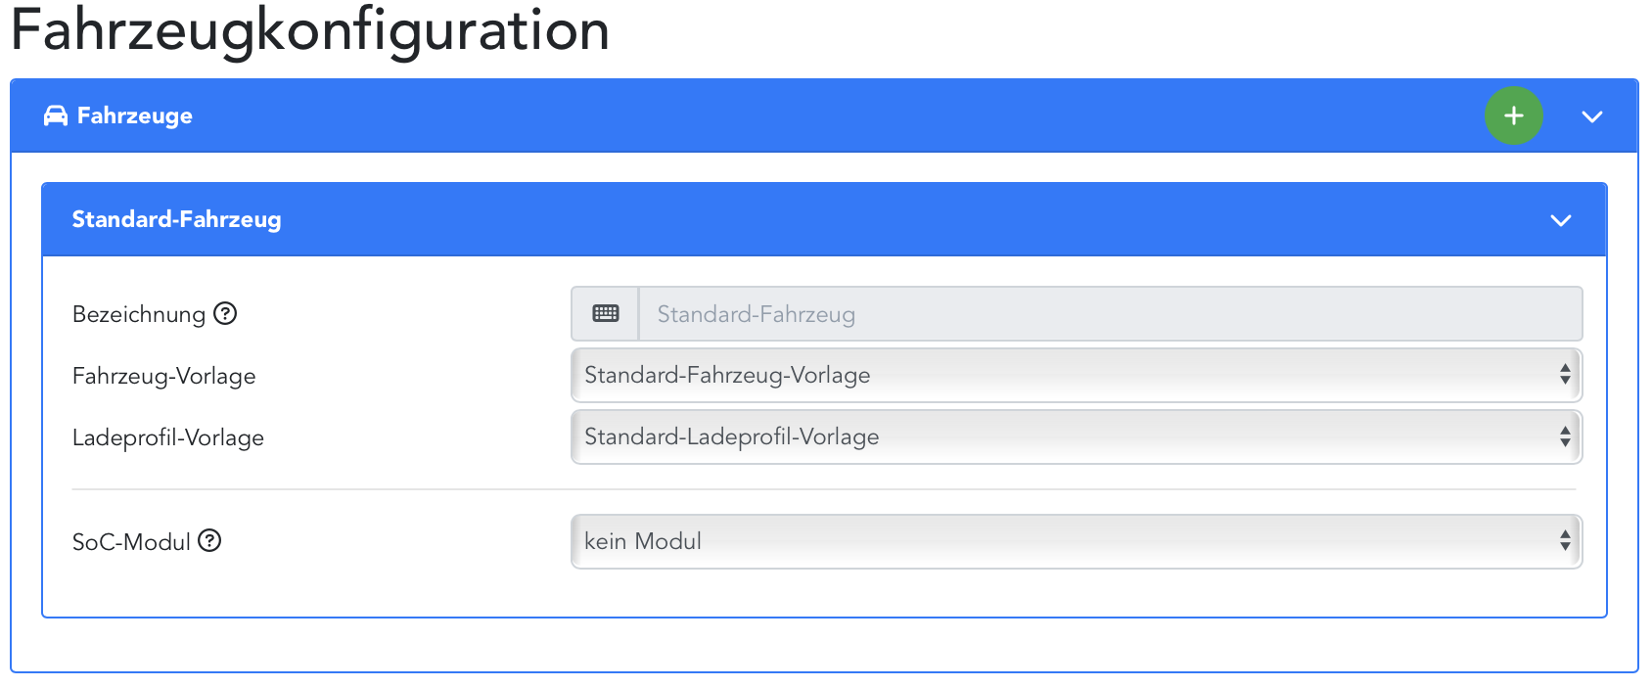Screen dimensions: 1652x687
Task: Click the SoC-Modul label text
Action: coord(131,542)
